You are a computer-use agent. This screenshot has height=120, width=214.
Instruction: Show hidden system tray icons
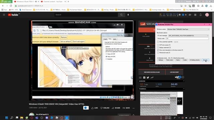tap(179, 118)
